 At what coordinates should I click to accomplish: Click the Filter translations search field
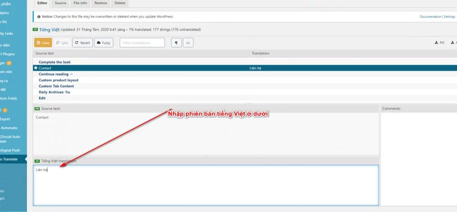[x=142, y=42]
